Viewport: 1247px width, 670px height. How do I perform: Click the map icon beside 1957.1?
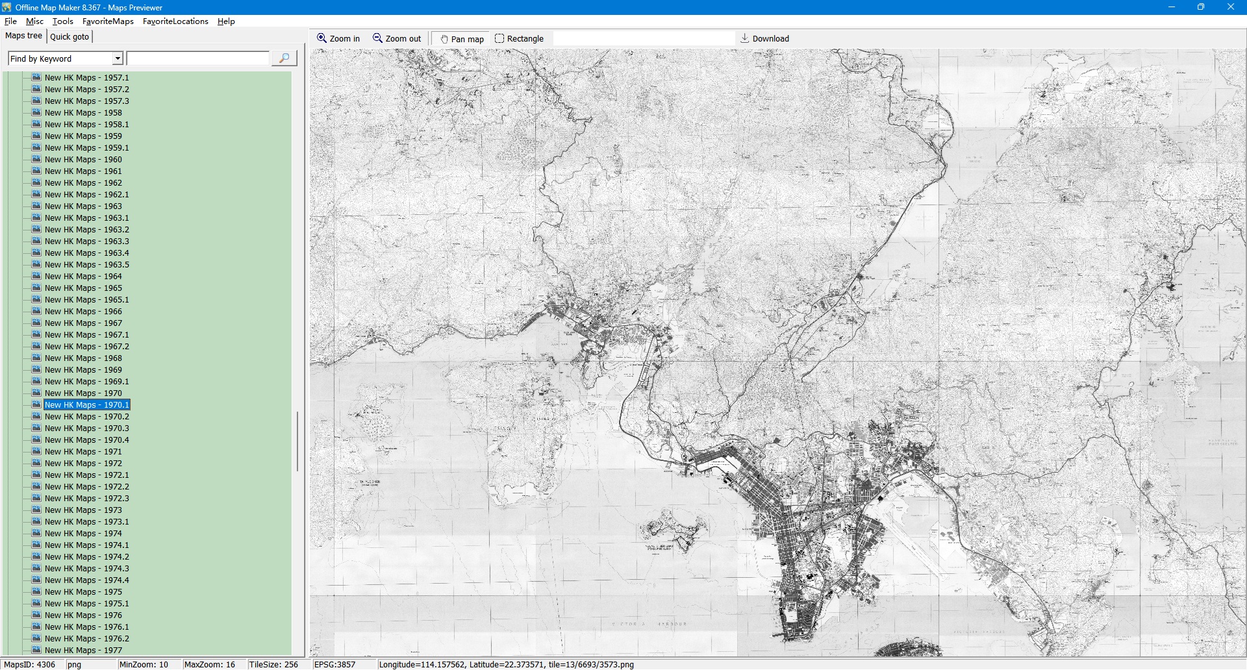pos(36,77)
